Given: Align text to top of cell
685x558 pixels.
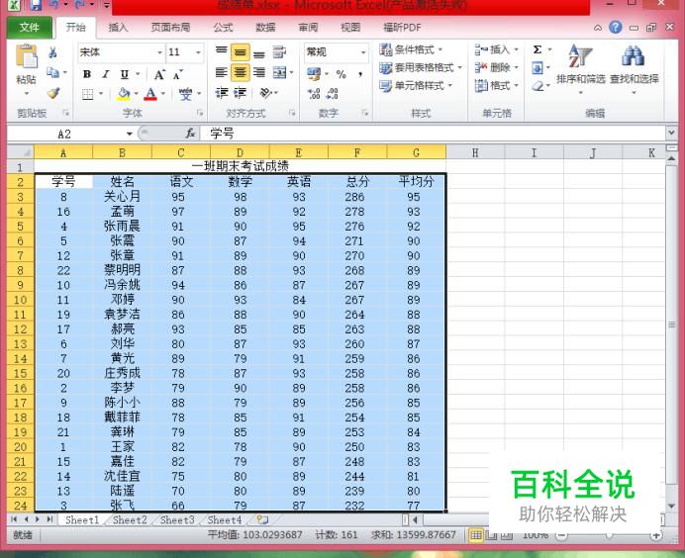Looking at the screenshot, I should [x=222, y=51].
